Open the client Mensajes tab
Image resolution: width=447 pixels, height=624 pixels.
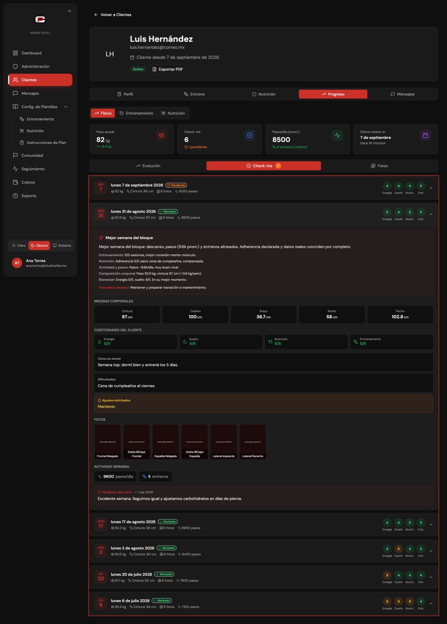coord(402,94)
